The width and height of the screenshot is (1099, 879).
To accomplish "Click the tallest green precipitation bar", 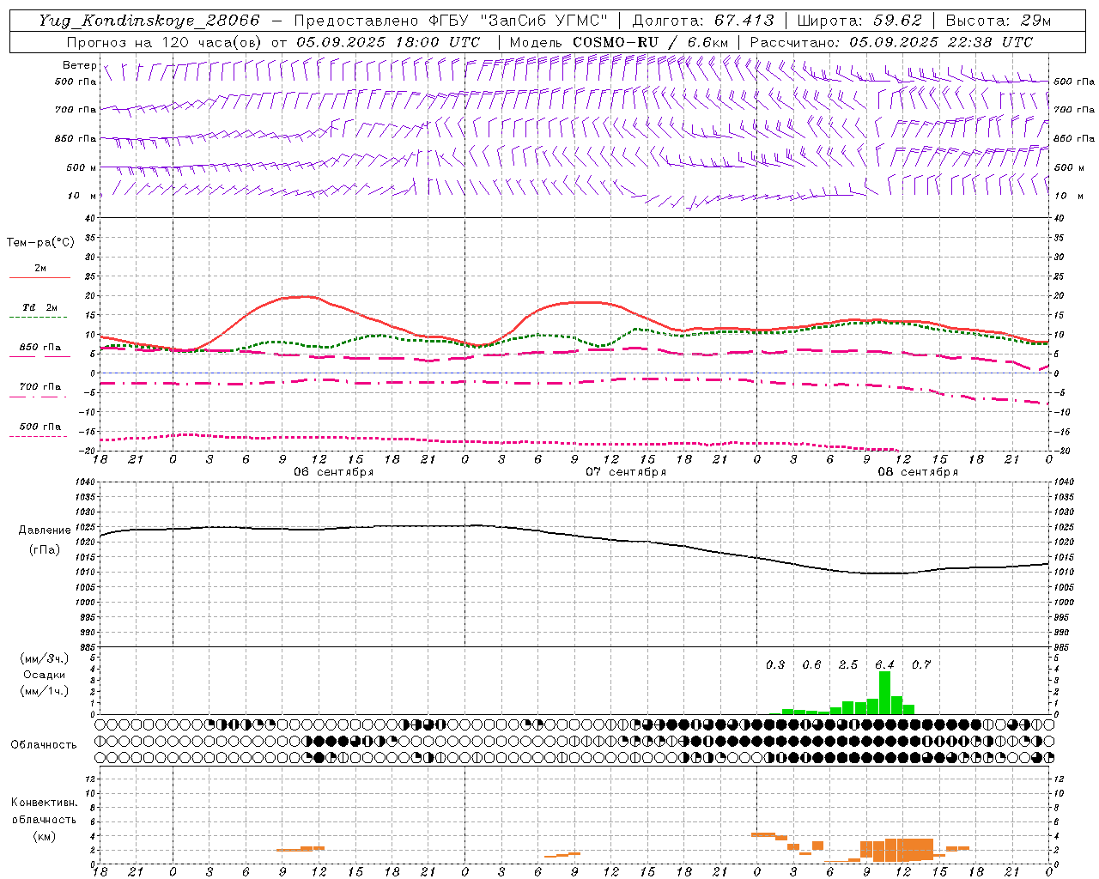I will pos(884,693).
